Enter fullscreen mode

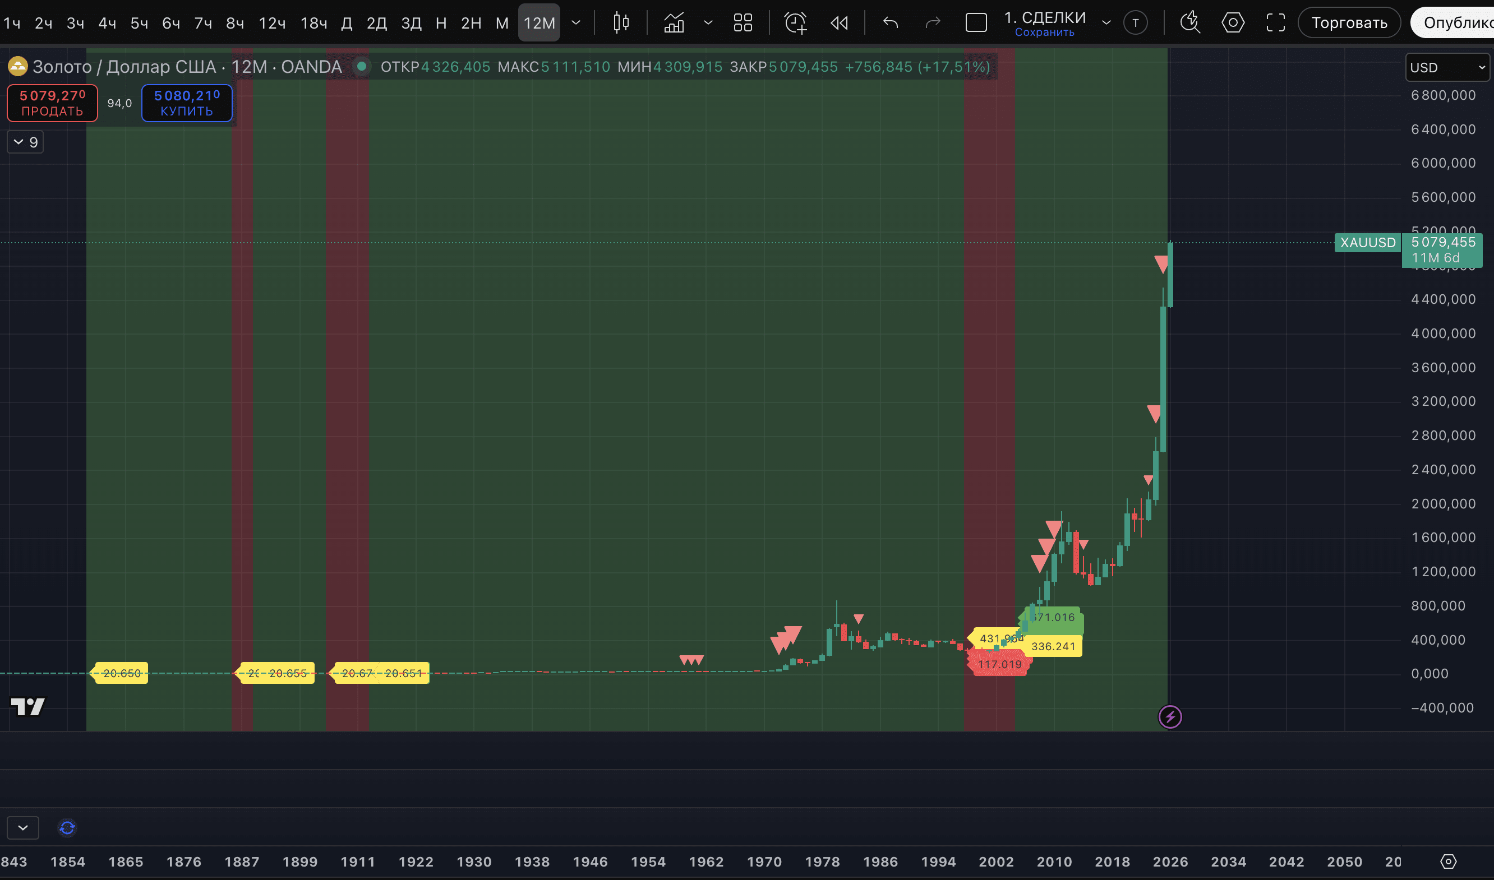pos(1275,23)
